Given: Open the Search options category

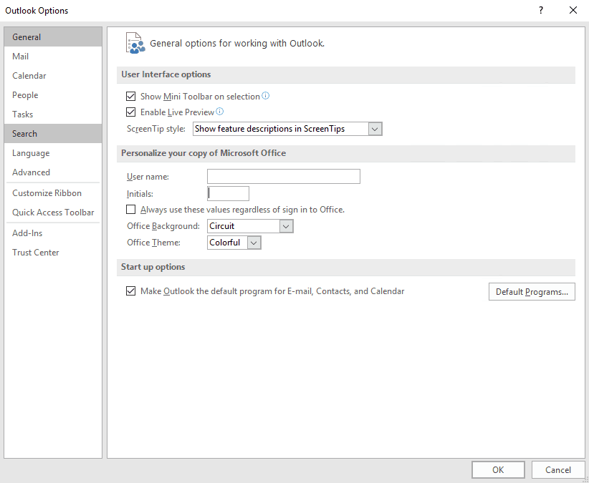Looking at the screenshot, I should [x=53, y=134].
